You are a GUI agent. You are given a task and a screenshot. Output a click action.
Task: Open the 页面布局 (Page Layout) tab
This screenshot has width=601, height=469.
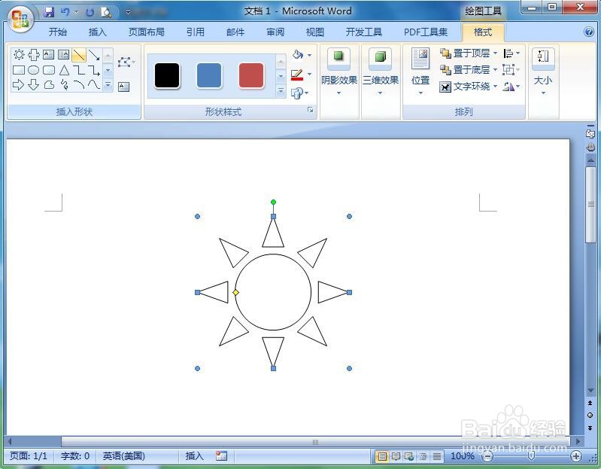(147, 32)
